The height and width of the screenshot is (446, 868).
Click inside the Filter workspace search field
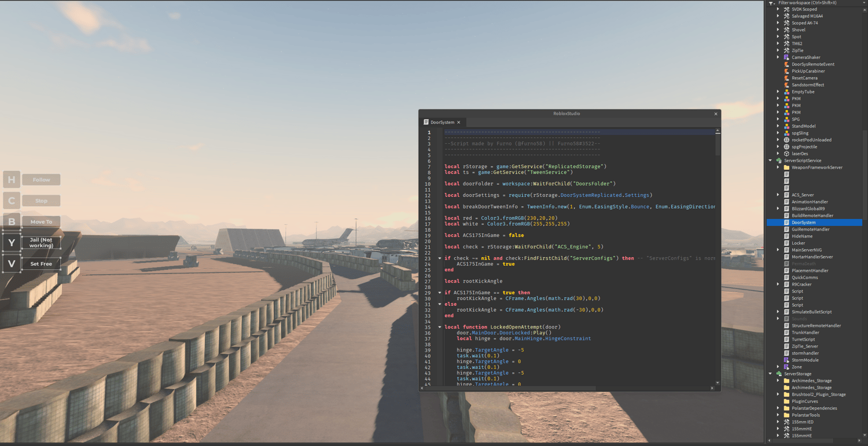pyautogui.click(x=819, y=3)
